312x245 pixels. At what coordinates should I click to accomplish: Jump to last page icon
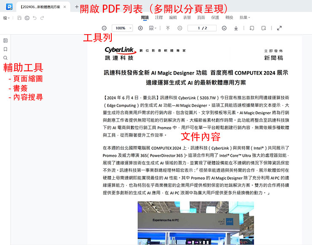[236, 28]
